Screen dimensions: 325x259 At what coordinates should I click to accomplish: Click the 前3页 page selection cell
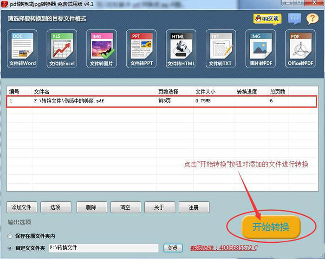164,101
